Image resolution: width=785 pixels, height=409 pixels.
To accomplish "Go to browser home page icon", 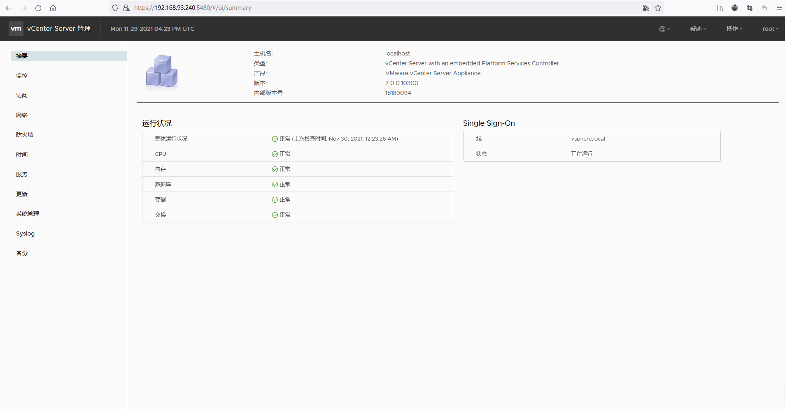I will coord(53,8).
